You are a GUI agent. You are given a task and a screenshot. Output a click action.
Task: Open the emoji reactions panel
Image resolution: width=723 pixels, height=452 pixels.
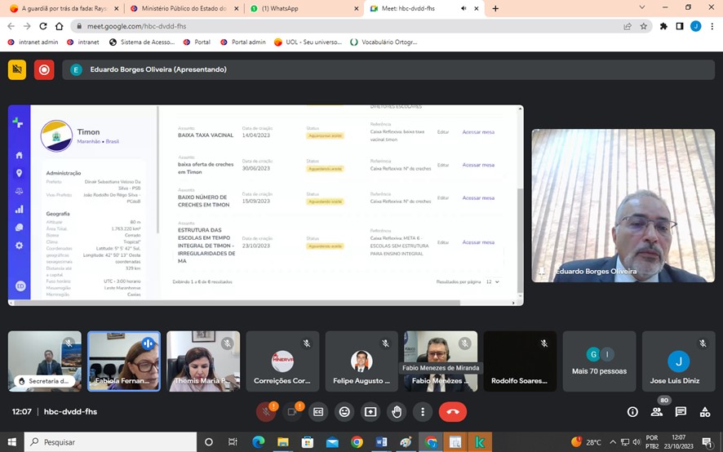point(344,412)
